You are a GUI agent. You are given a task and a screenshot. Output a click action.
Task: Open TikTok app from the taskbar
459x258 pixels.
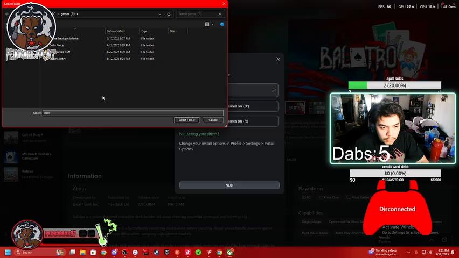point(187,253)
